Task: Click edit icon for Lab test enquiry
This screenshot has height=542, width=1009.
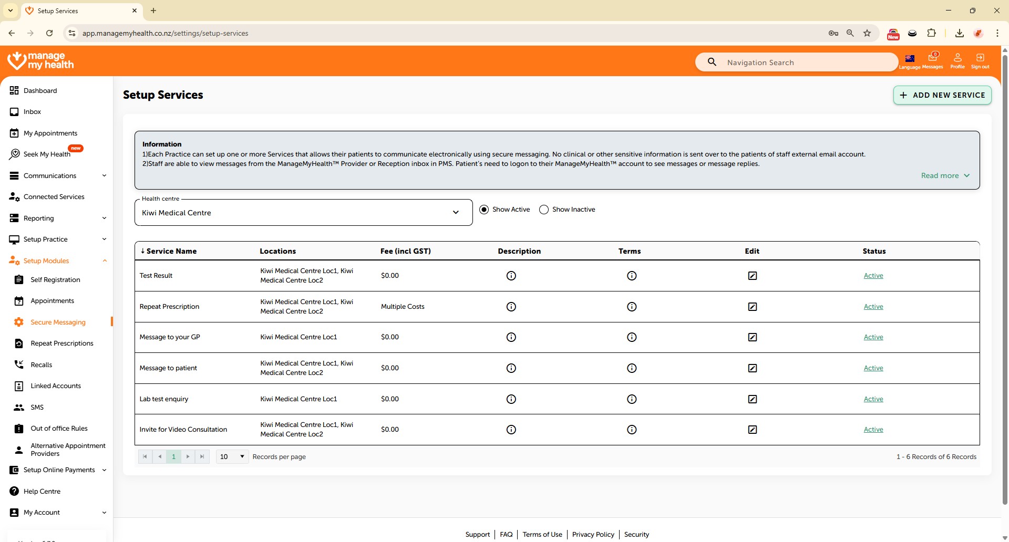Action: click(x=752, y=399)
